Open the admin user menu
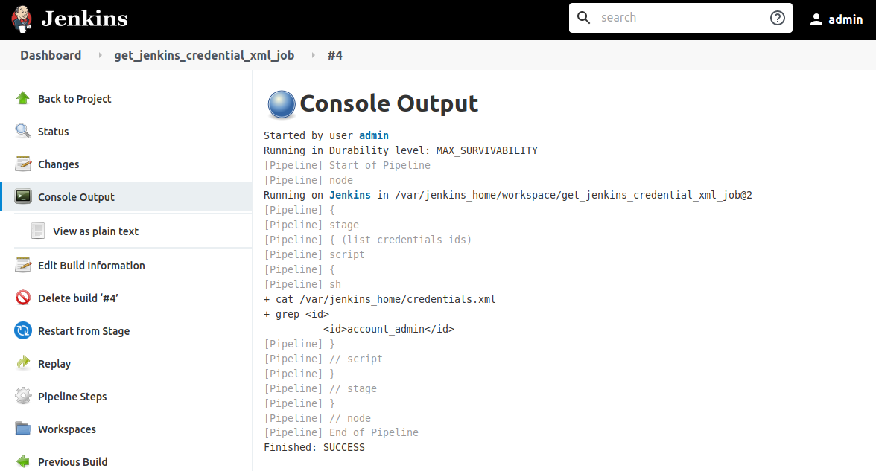The image size is (876, 471). [x=837, y=19]
